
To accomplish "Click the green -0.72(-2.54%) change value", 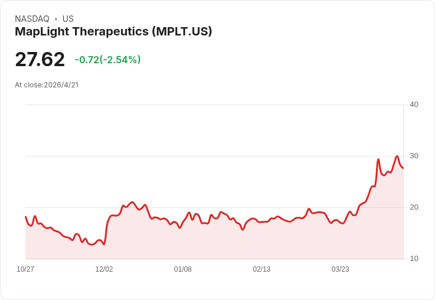I will pyautogui.click(x=108, y=60).
